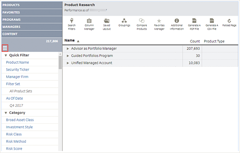Screen dimensions: 240x153
Task: Open the FAVORITES menu
Action: coord(32,12)
